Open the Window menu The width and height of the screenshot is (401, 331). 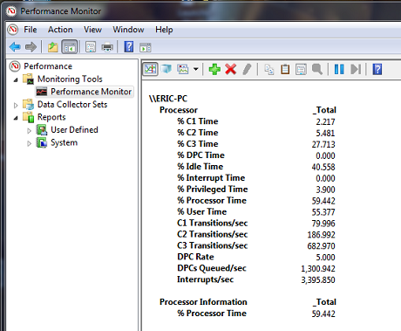point(128,30)
